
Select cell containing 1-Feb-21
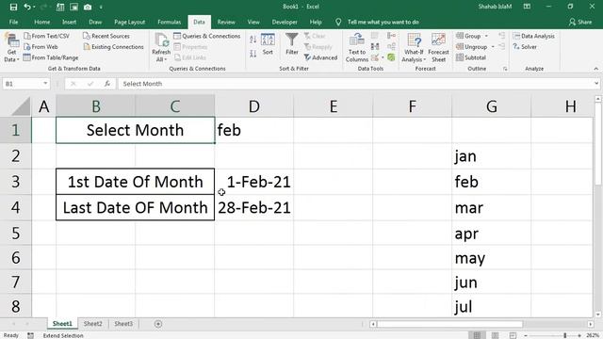[253, 182]
